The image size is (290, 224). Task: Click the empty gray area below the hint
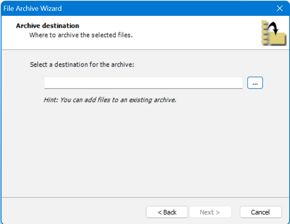[145, 151]
